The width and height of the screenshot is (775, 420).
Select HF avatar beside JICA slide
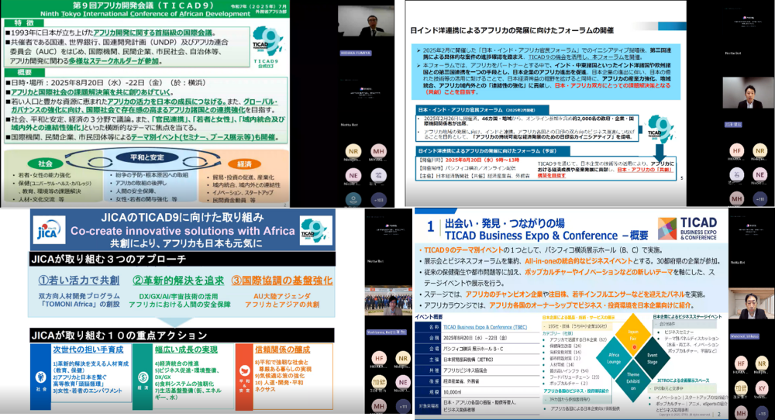point(379,358)
